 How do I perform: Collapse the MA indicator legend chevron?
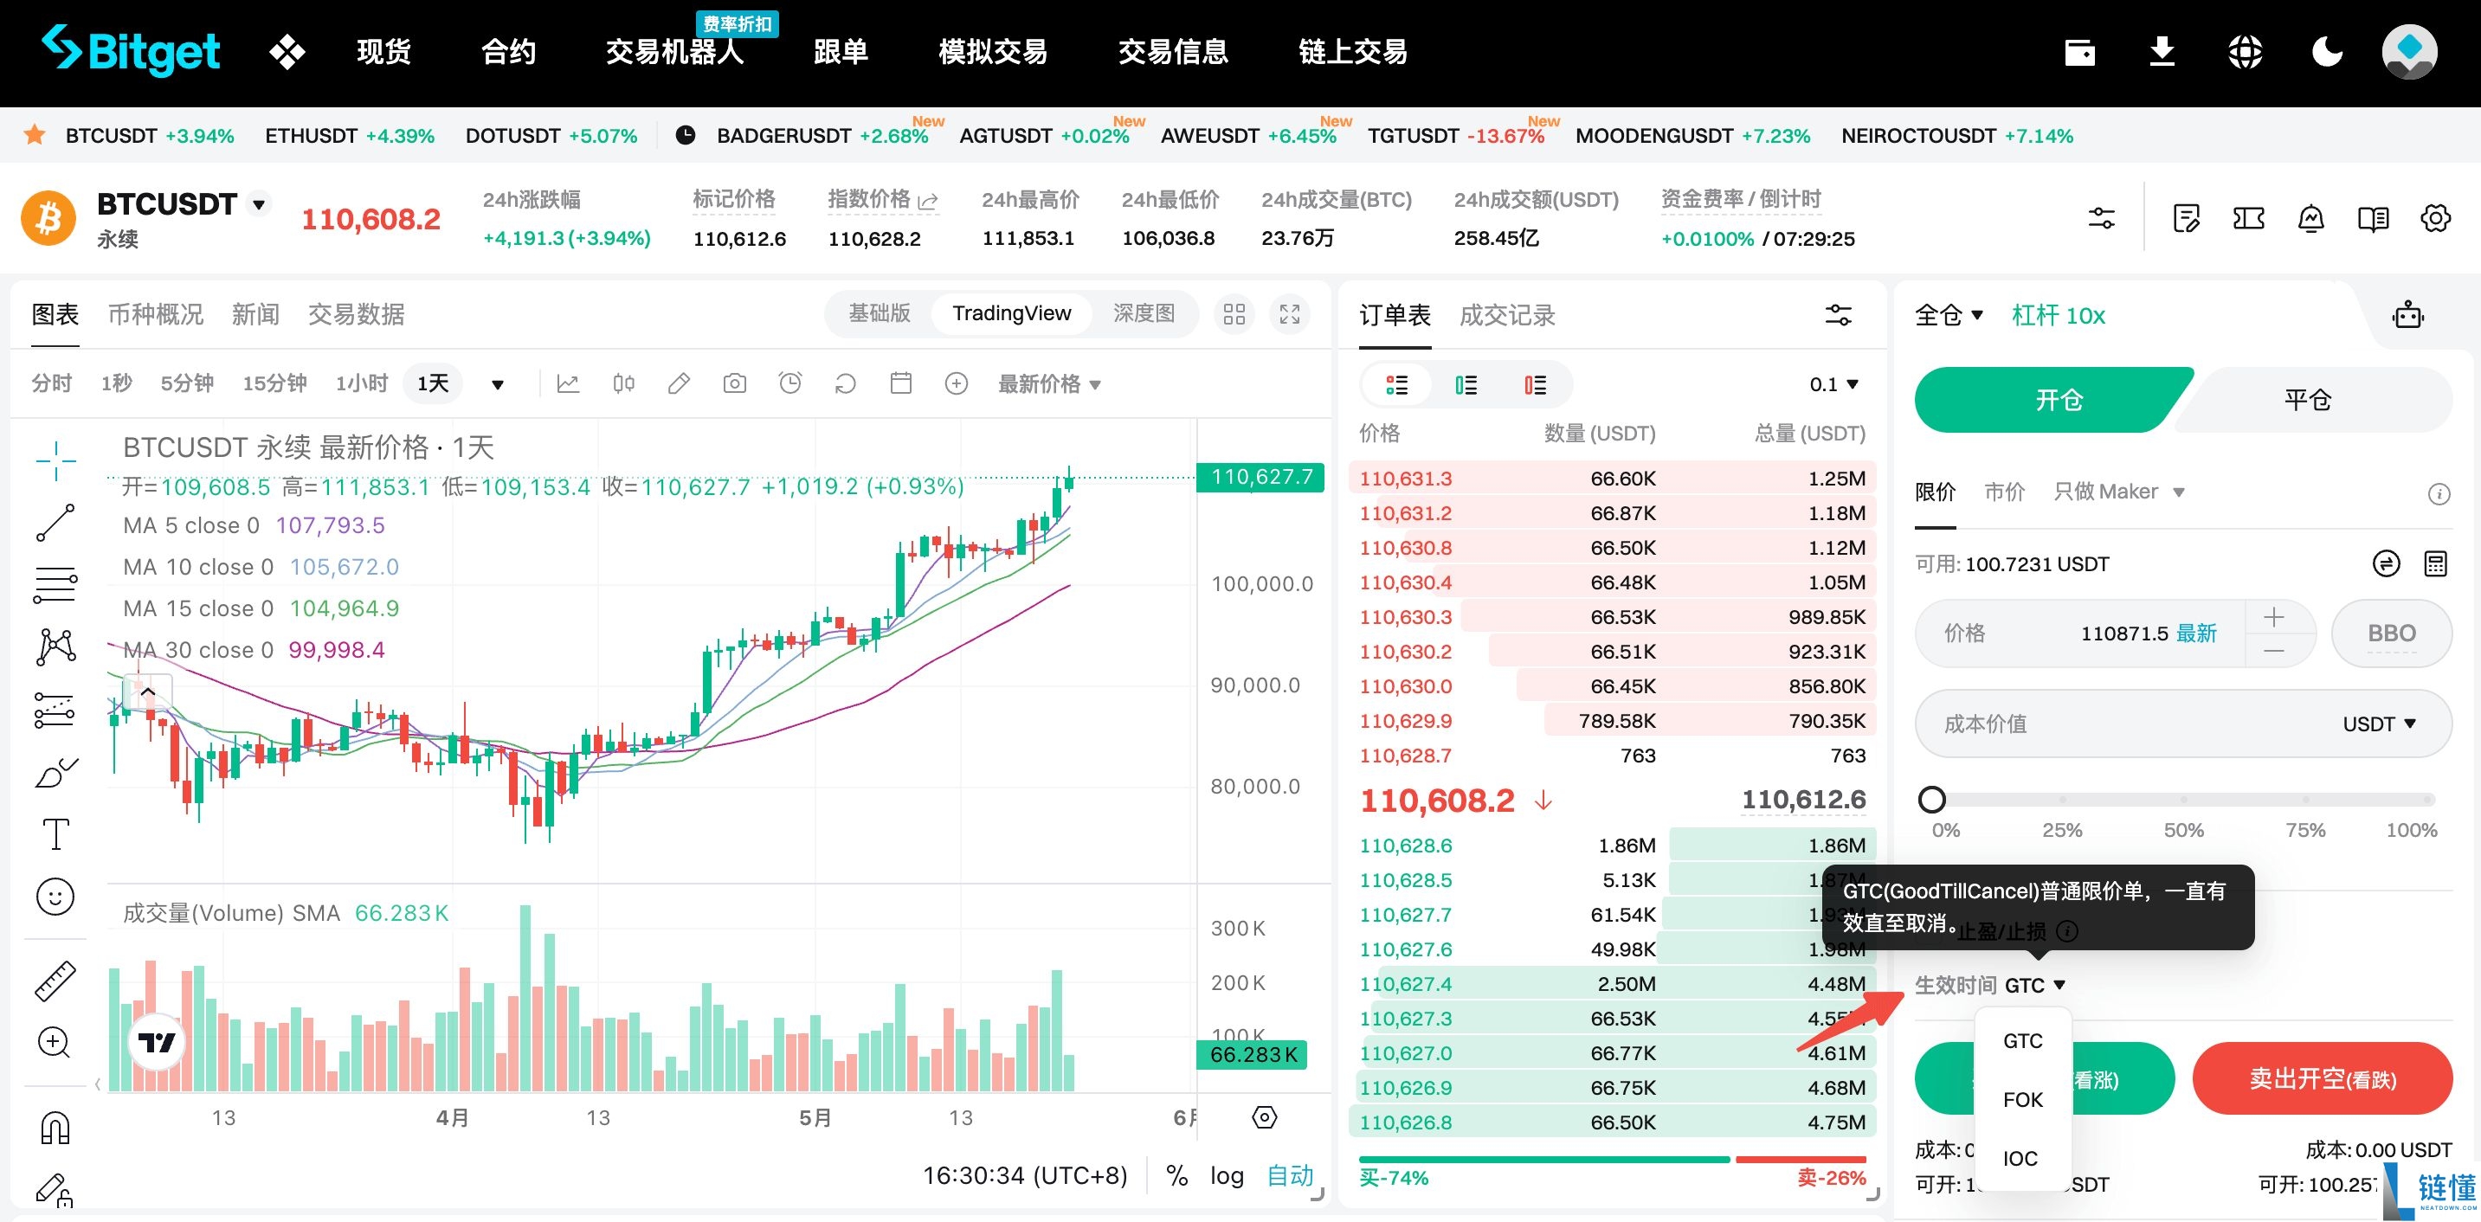pos(148,691)
